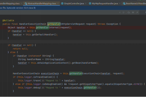
Task: Open the MyHttpRequestHandler.java tab
Action: (105, 3)
